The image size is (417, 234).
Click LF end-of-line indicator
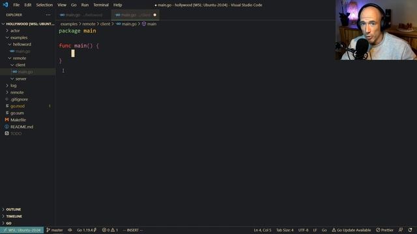(315, 230)
